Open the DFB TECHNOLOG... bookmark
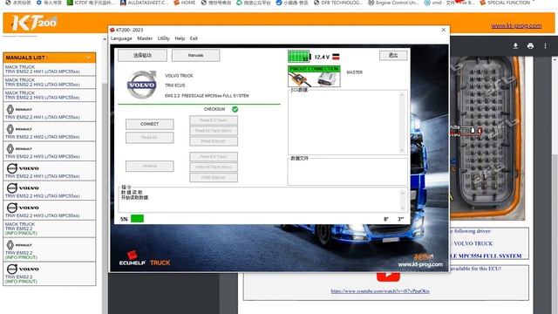 click(x=338, y=3)
